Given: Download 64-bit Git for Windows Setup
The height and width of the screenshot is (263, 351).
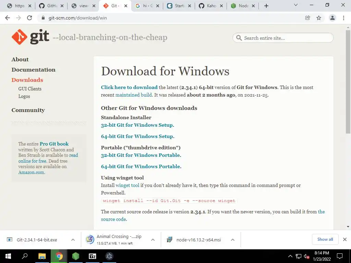Looking at the screenshot, I should coord(137,136).
